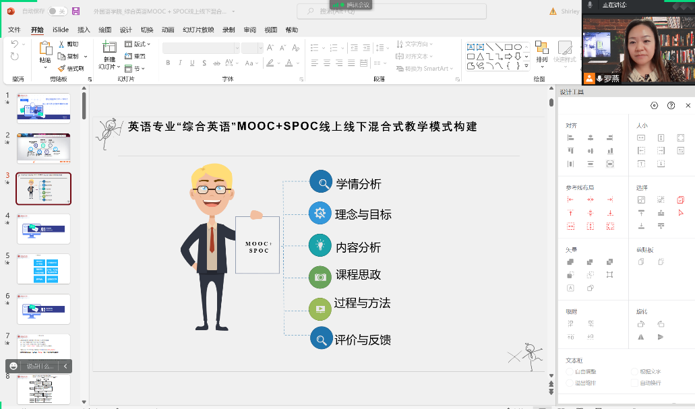Viewport: 695px width, 409px height.
Task: Click the Redo arrow icon
Action: coord(15,57)
